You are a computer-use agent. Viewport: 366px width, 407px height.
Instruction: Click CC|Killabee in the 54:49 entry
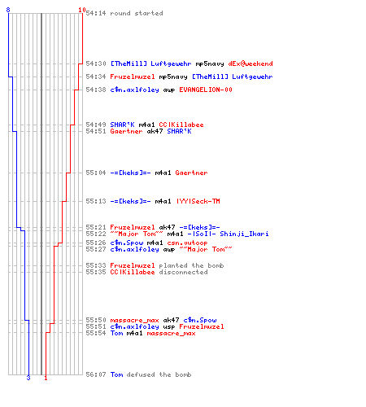click(181, 125)
